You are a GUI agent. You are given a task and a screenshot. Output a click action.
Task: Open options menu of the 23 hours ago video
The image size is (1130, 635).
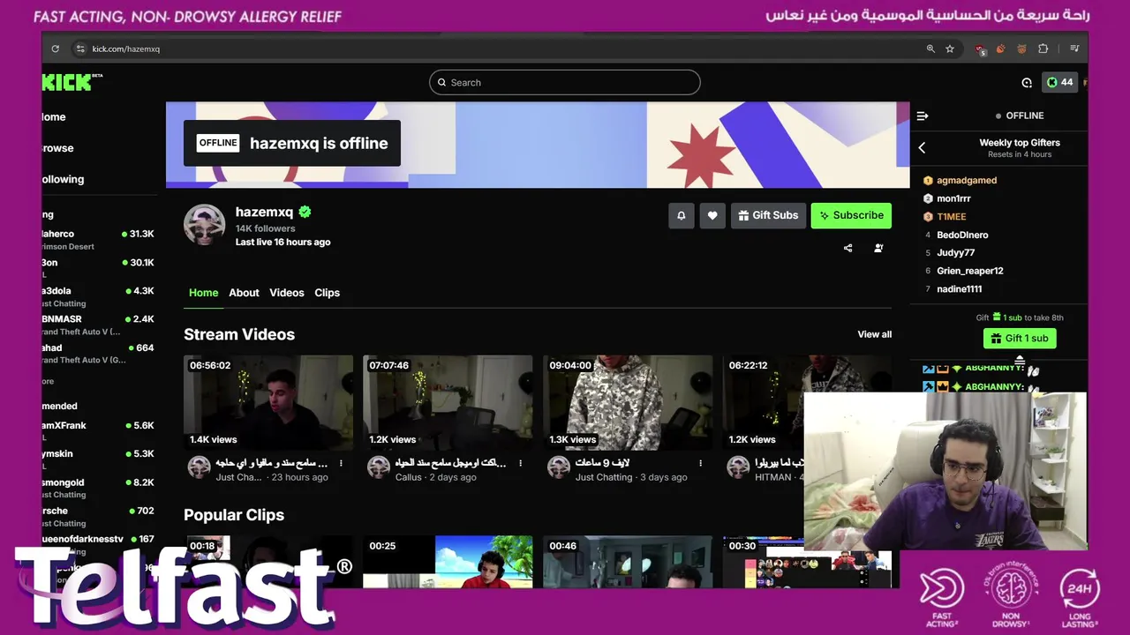click(341, 463)
